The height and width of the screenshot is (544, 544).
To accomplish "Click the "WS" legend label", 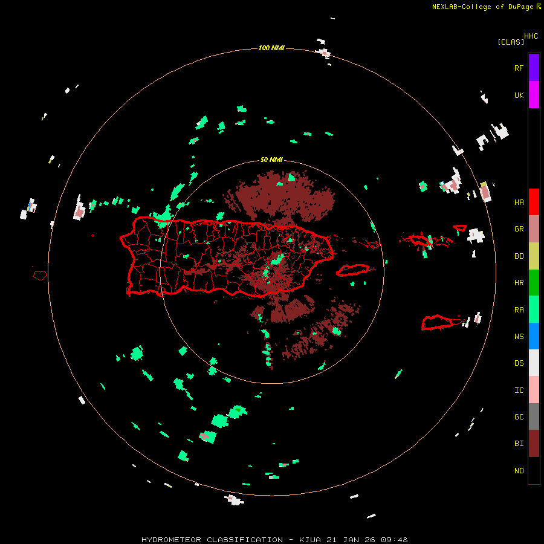I will point(519,336).
